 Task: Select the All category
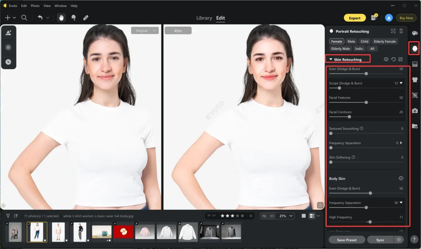pyautogui.click(x=372, y=49)
